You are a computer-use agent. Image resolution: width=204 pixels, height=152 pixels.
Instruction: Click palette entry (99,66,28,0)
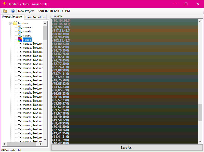tap(125, 70)
